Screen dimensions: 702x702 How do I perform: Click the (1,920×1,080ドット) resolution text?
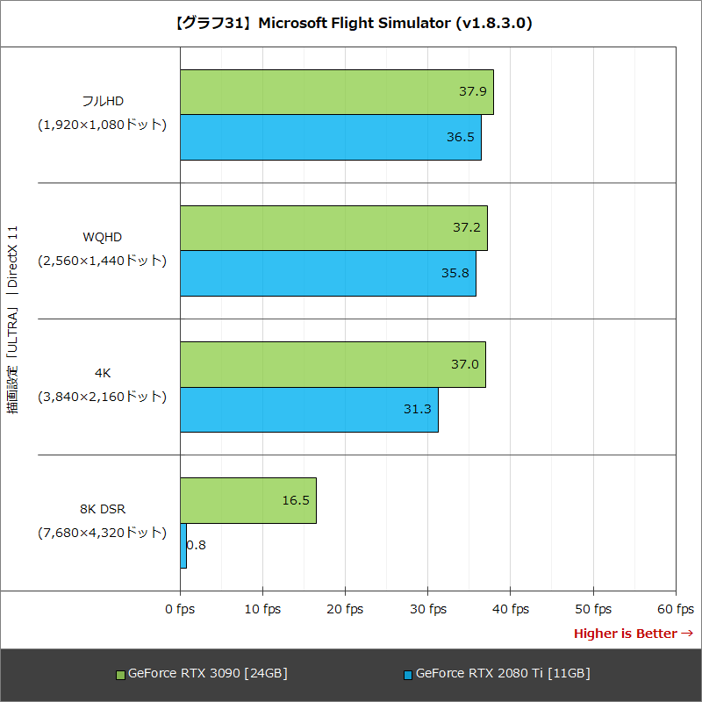tap(103, 125)
